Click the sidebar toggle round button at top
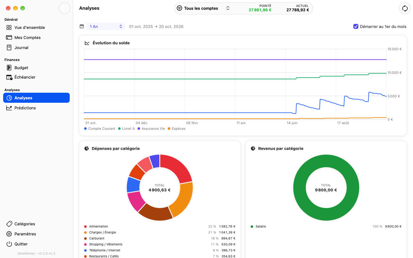 click(64, 8)
